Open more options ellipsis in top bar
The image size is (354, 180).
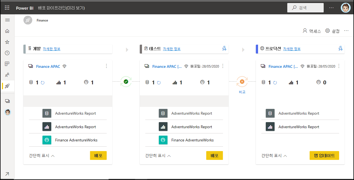tap(332, 8)
